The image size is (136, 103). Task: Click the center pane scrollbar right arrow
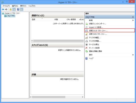(x=83, y=97)
